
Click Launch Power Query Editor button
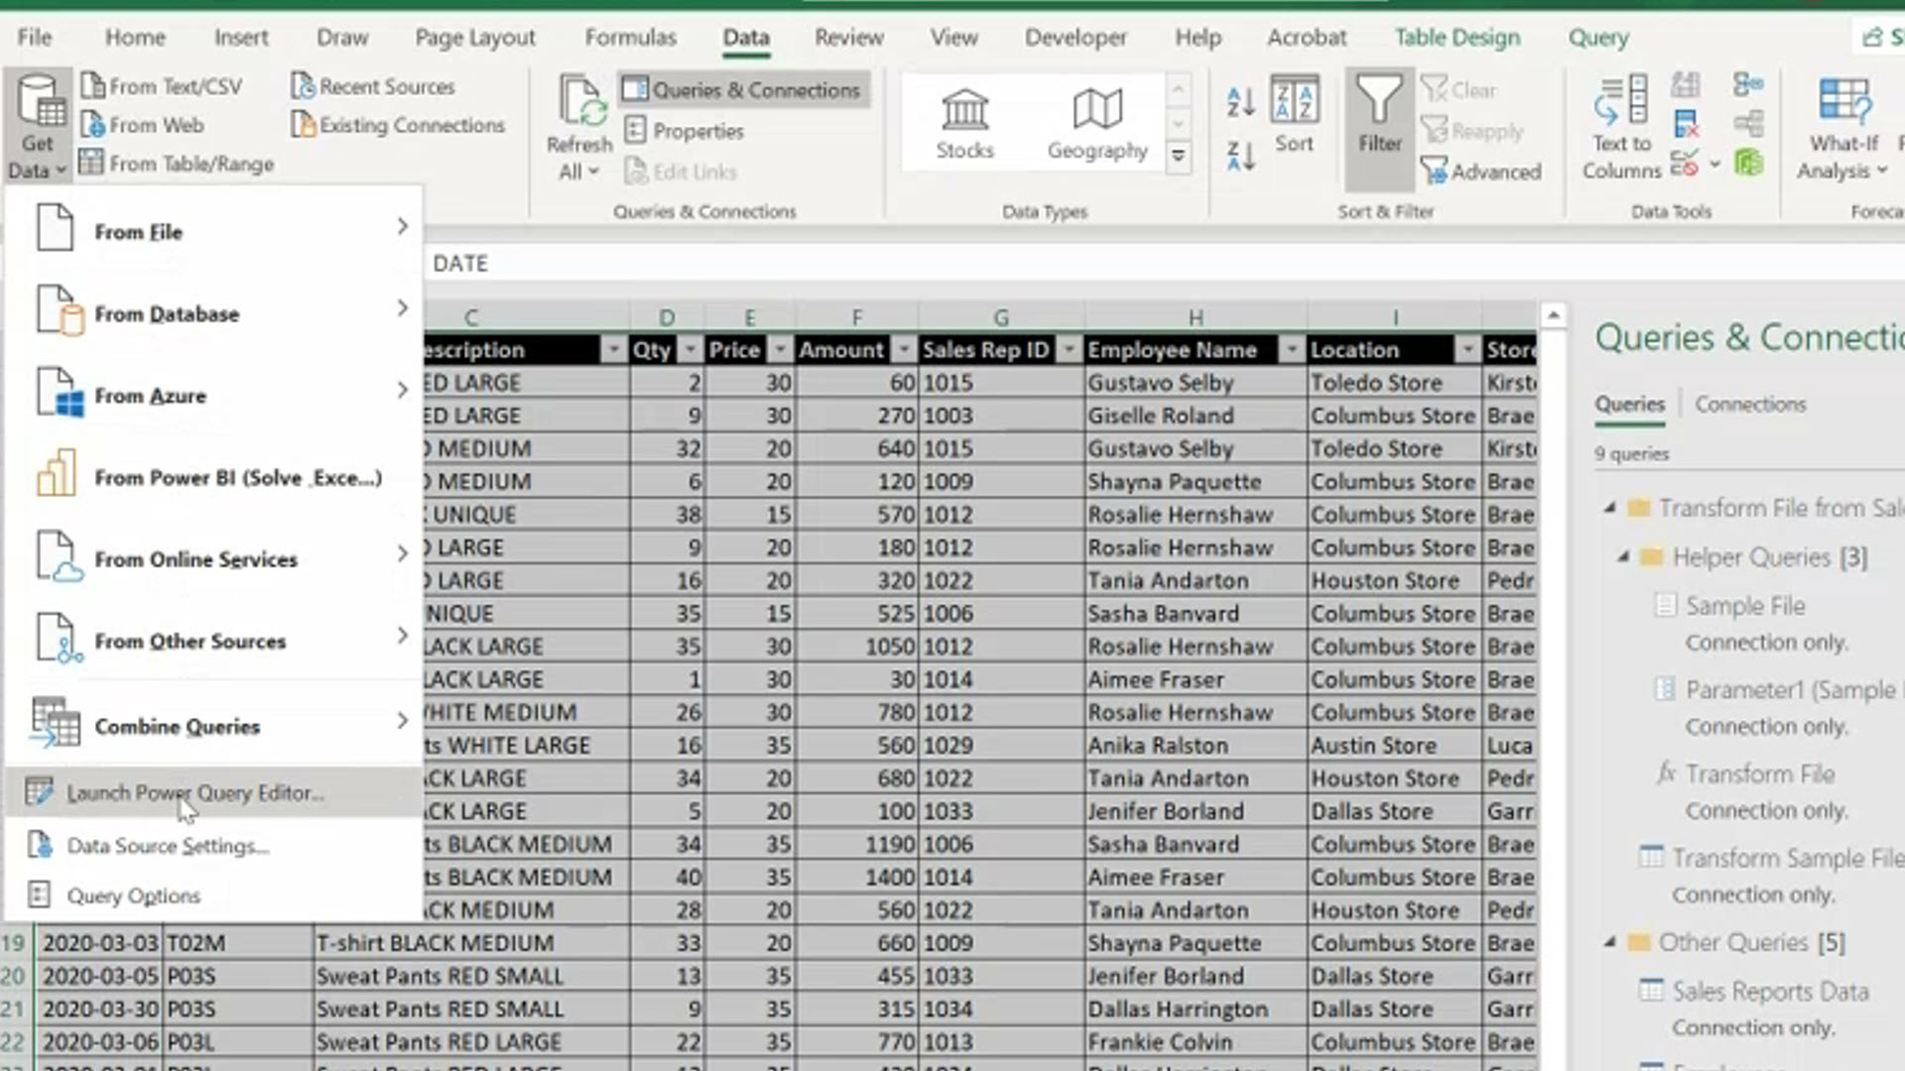coord(193,791)
